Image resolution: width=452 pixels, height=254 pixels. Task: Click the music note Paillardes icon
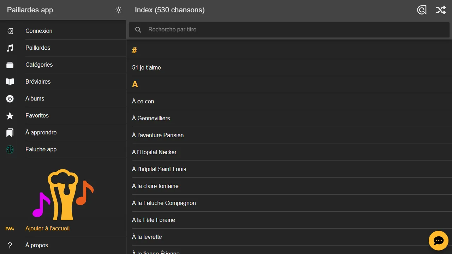(x=10, y=48)
